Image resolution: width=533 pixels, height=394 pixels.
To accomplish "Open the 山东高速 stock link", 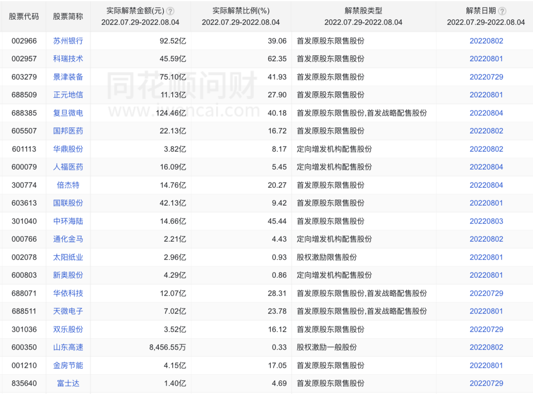I will tap(68, 348).
